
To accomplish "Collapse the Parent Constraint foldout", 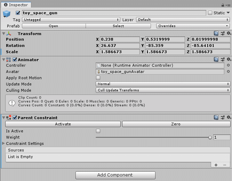I will tap(4, 118).
